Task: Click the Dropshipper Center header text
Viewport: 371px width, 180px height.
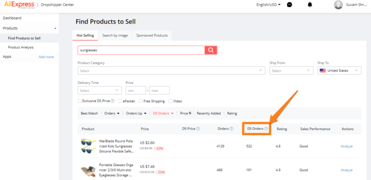Action: coord(57,5)
